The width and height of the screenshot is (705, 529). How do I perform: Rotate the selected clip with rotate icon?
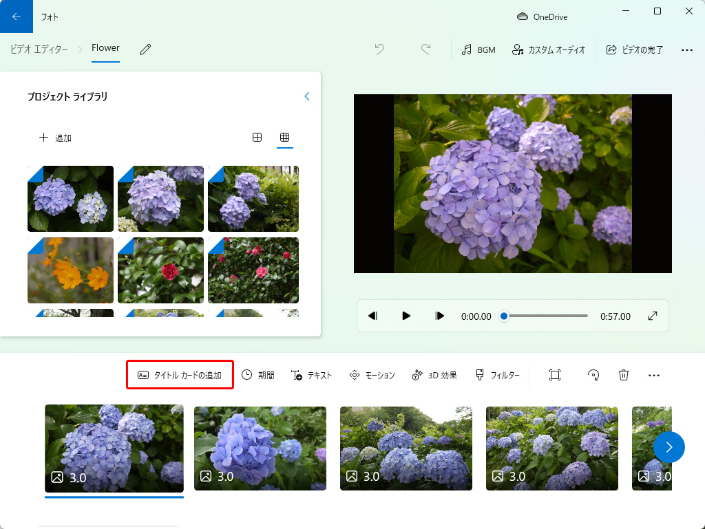pyautogui.click(x=593, y=375)
